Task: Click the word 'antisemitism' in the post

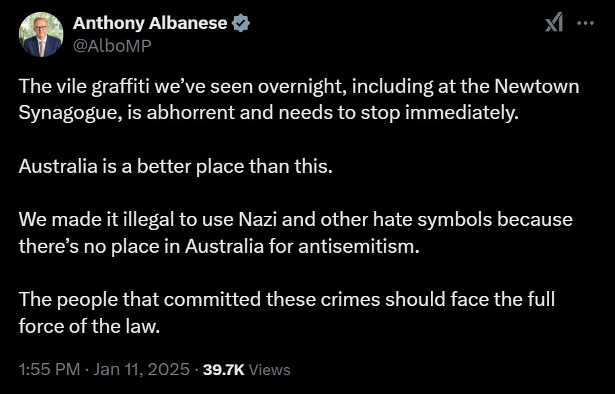Action: point(362,245)
